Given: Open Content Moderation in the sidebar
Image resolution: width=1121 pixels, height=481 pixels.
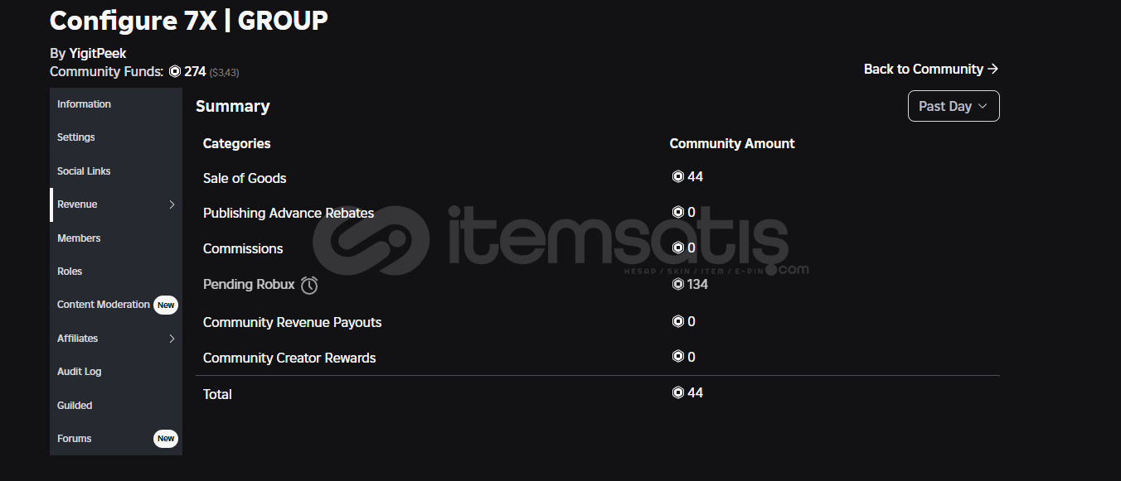Looking at the screenshot, I should pos(104,305).
